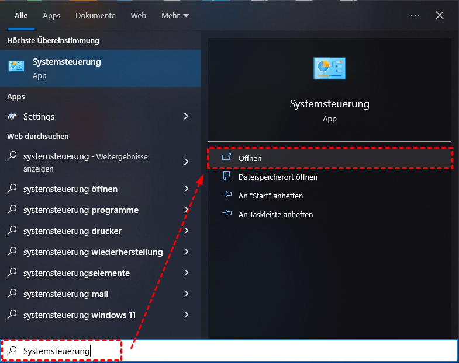Click the Öffnen icon in the preview pane
The height and width of the screenshot is (363, 459).
[x=227, y=158]
